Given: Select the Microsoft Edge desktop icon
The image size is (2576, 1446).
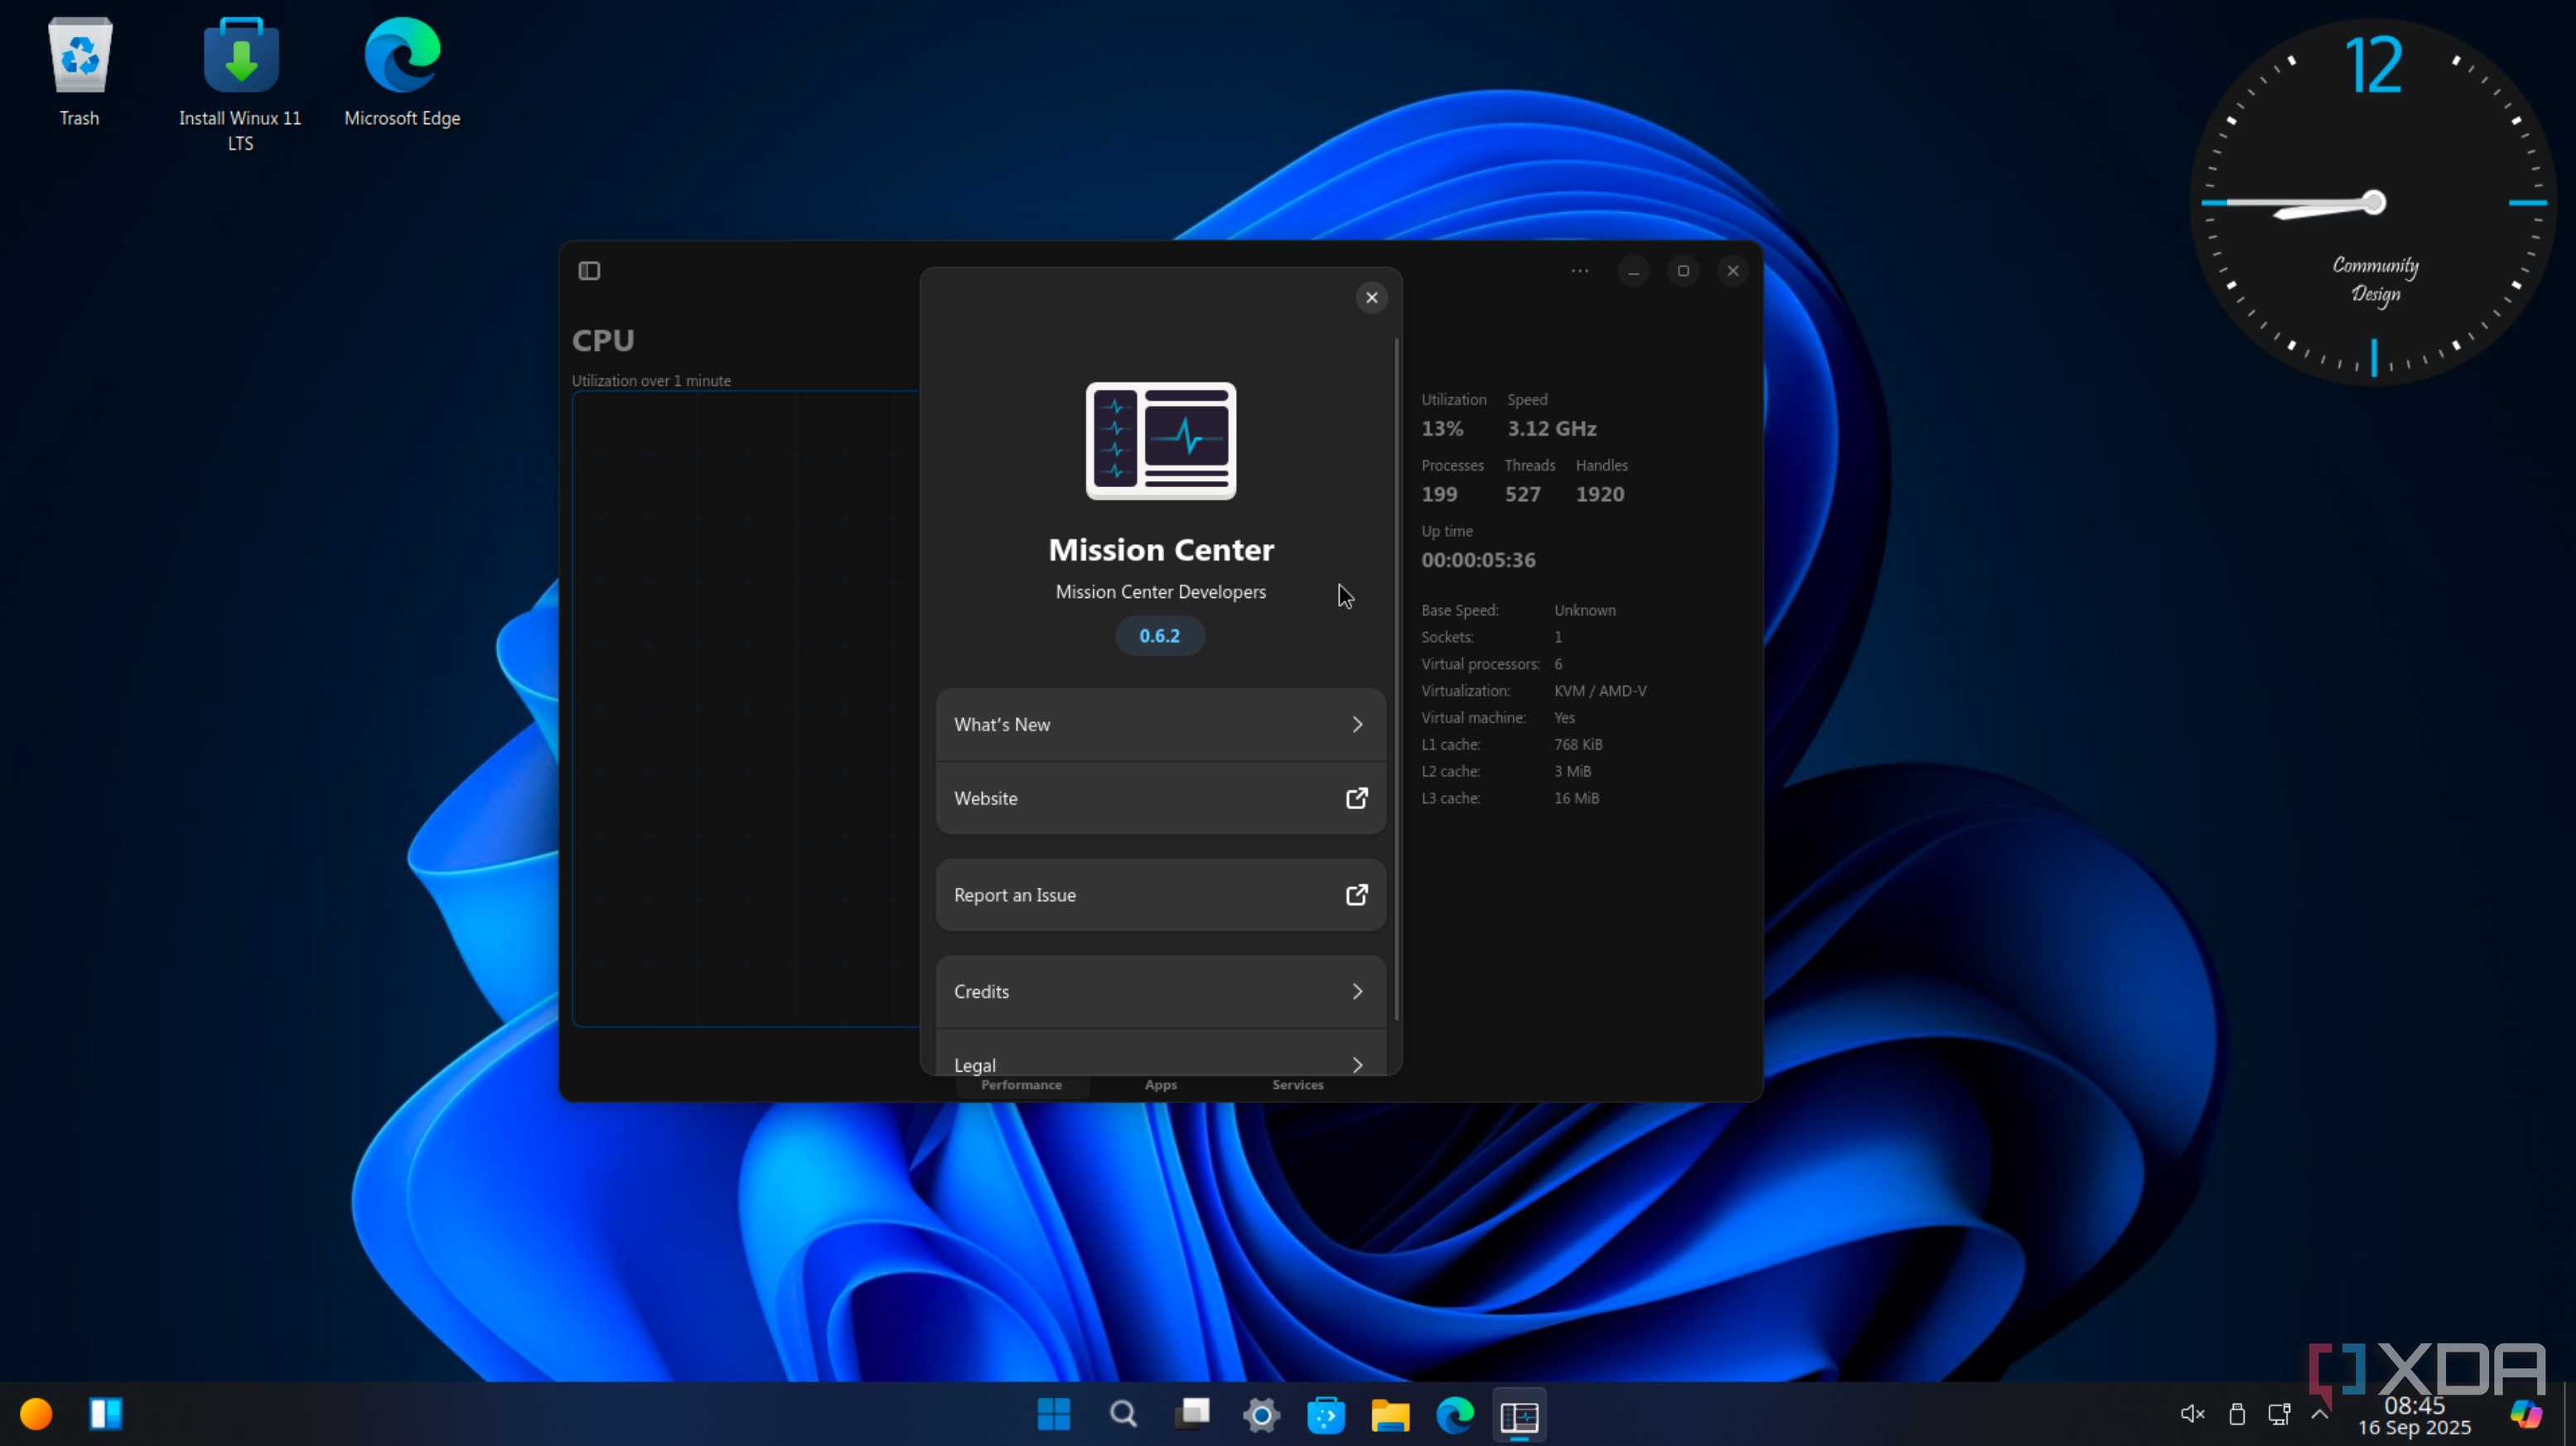Looking at the screenshot, I should [402, 73].
